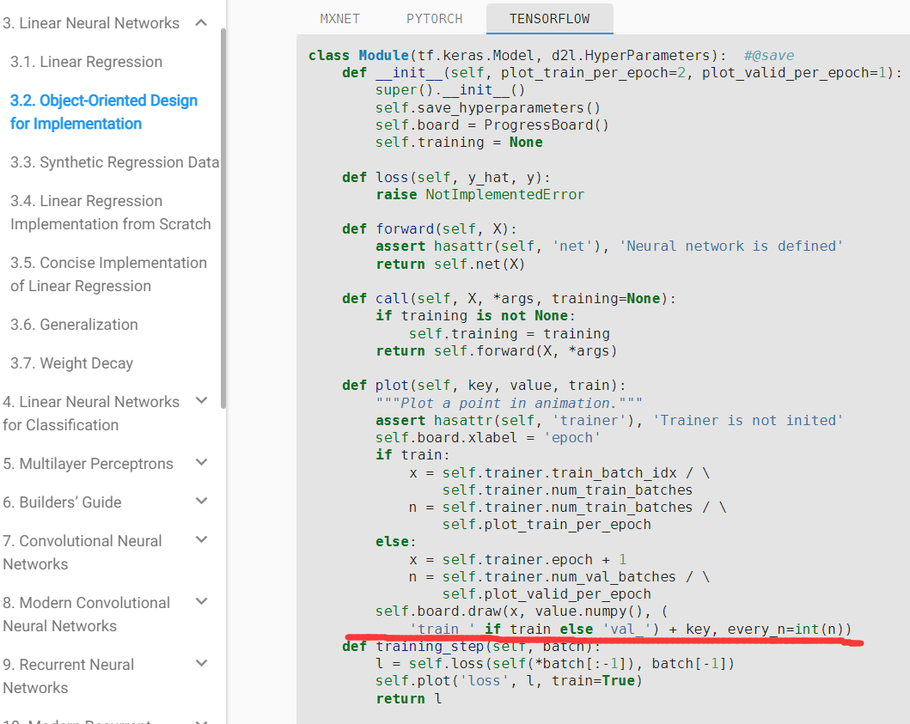
Task: Switch to the PYTORCH code tab
Action: pos(434,19)
